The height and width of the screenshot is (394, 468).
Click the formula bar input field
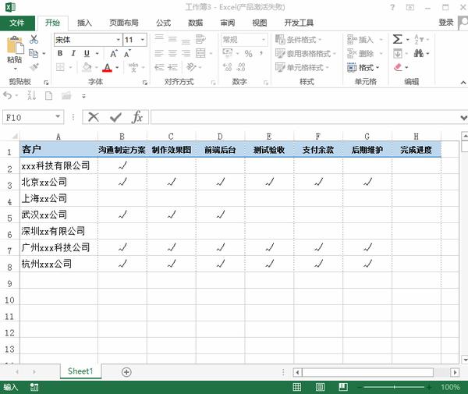pyautogui.click(x=305, y=117)
